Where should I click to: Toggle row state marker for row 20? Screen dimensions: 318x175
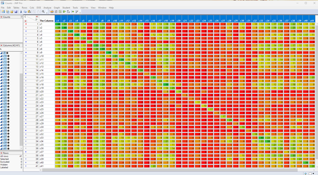[26, 91]
